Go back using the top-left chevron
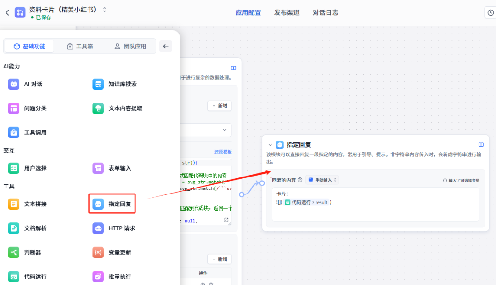 tap(7, 13)
